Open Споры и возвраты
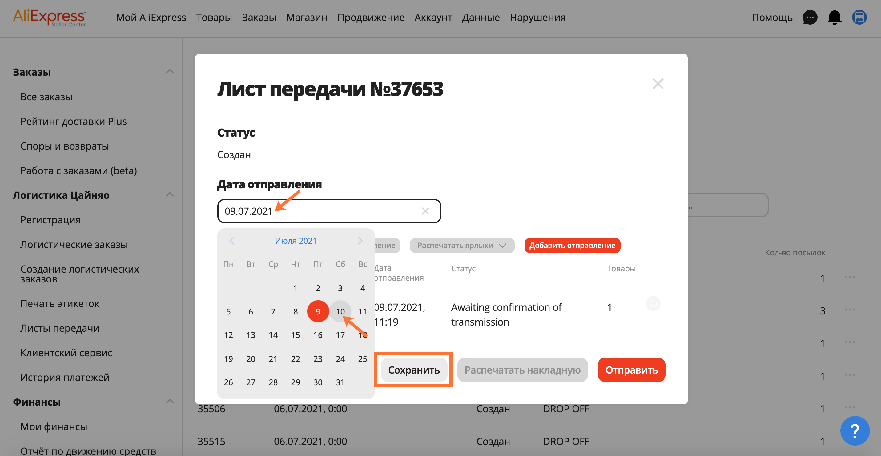Image resolution: width=881 pixels, height=456 pixels. pyautogui.click(x=65, y=146)
